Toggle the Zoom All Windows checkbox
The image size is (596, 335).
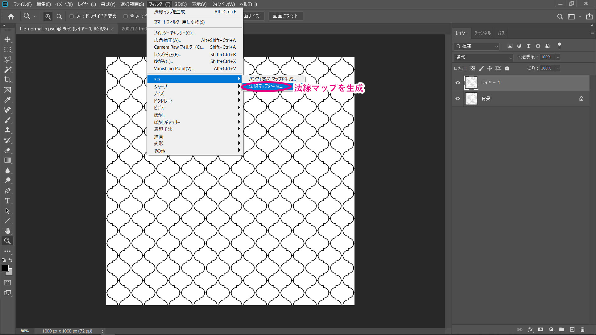click(x=125, y=16)
